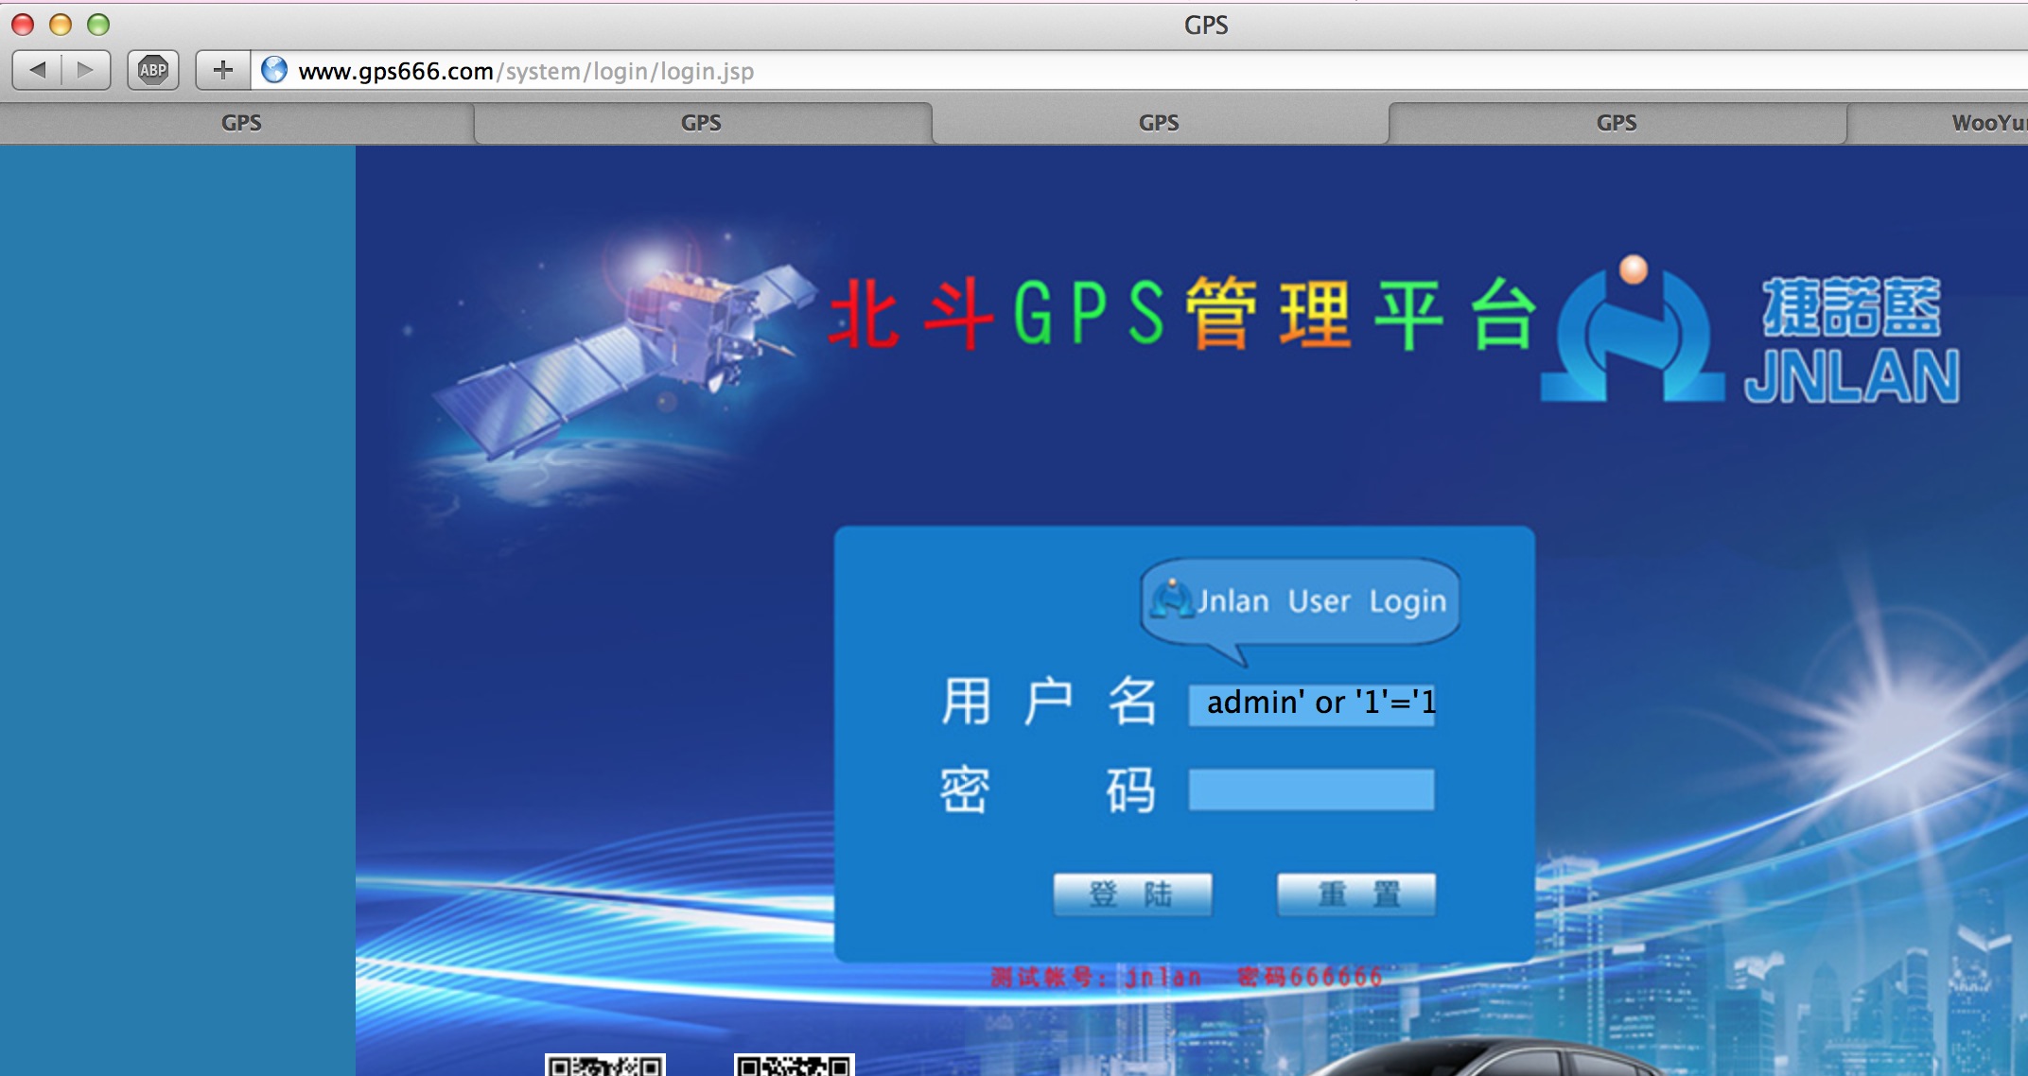The width and height of the screenshot is (2028, 1076).
Task: Click the username field containing admin' or '1'='1
Action: point(1312,703)
